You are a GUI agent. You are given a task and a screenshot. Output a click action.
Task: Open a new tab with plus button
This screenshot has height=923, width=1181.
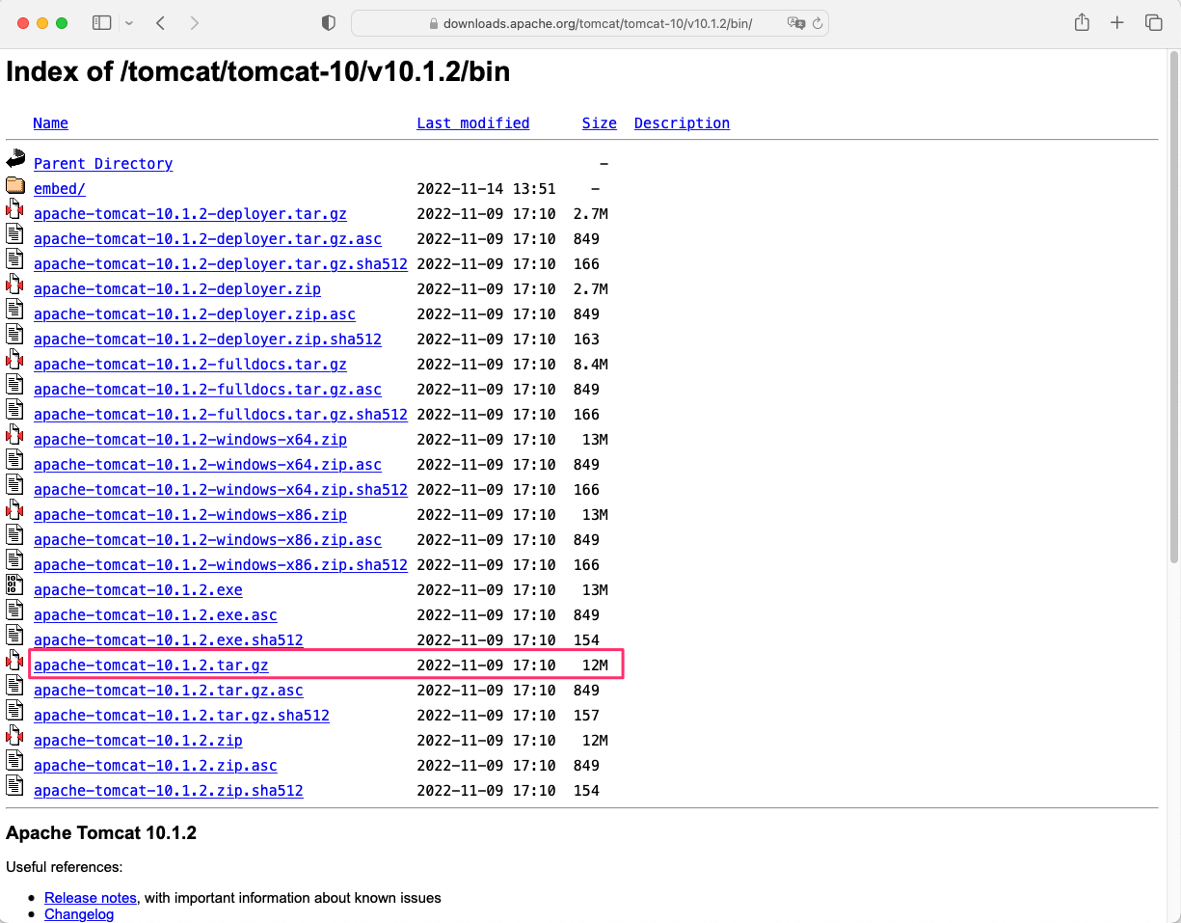[x=1117, y=23]
